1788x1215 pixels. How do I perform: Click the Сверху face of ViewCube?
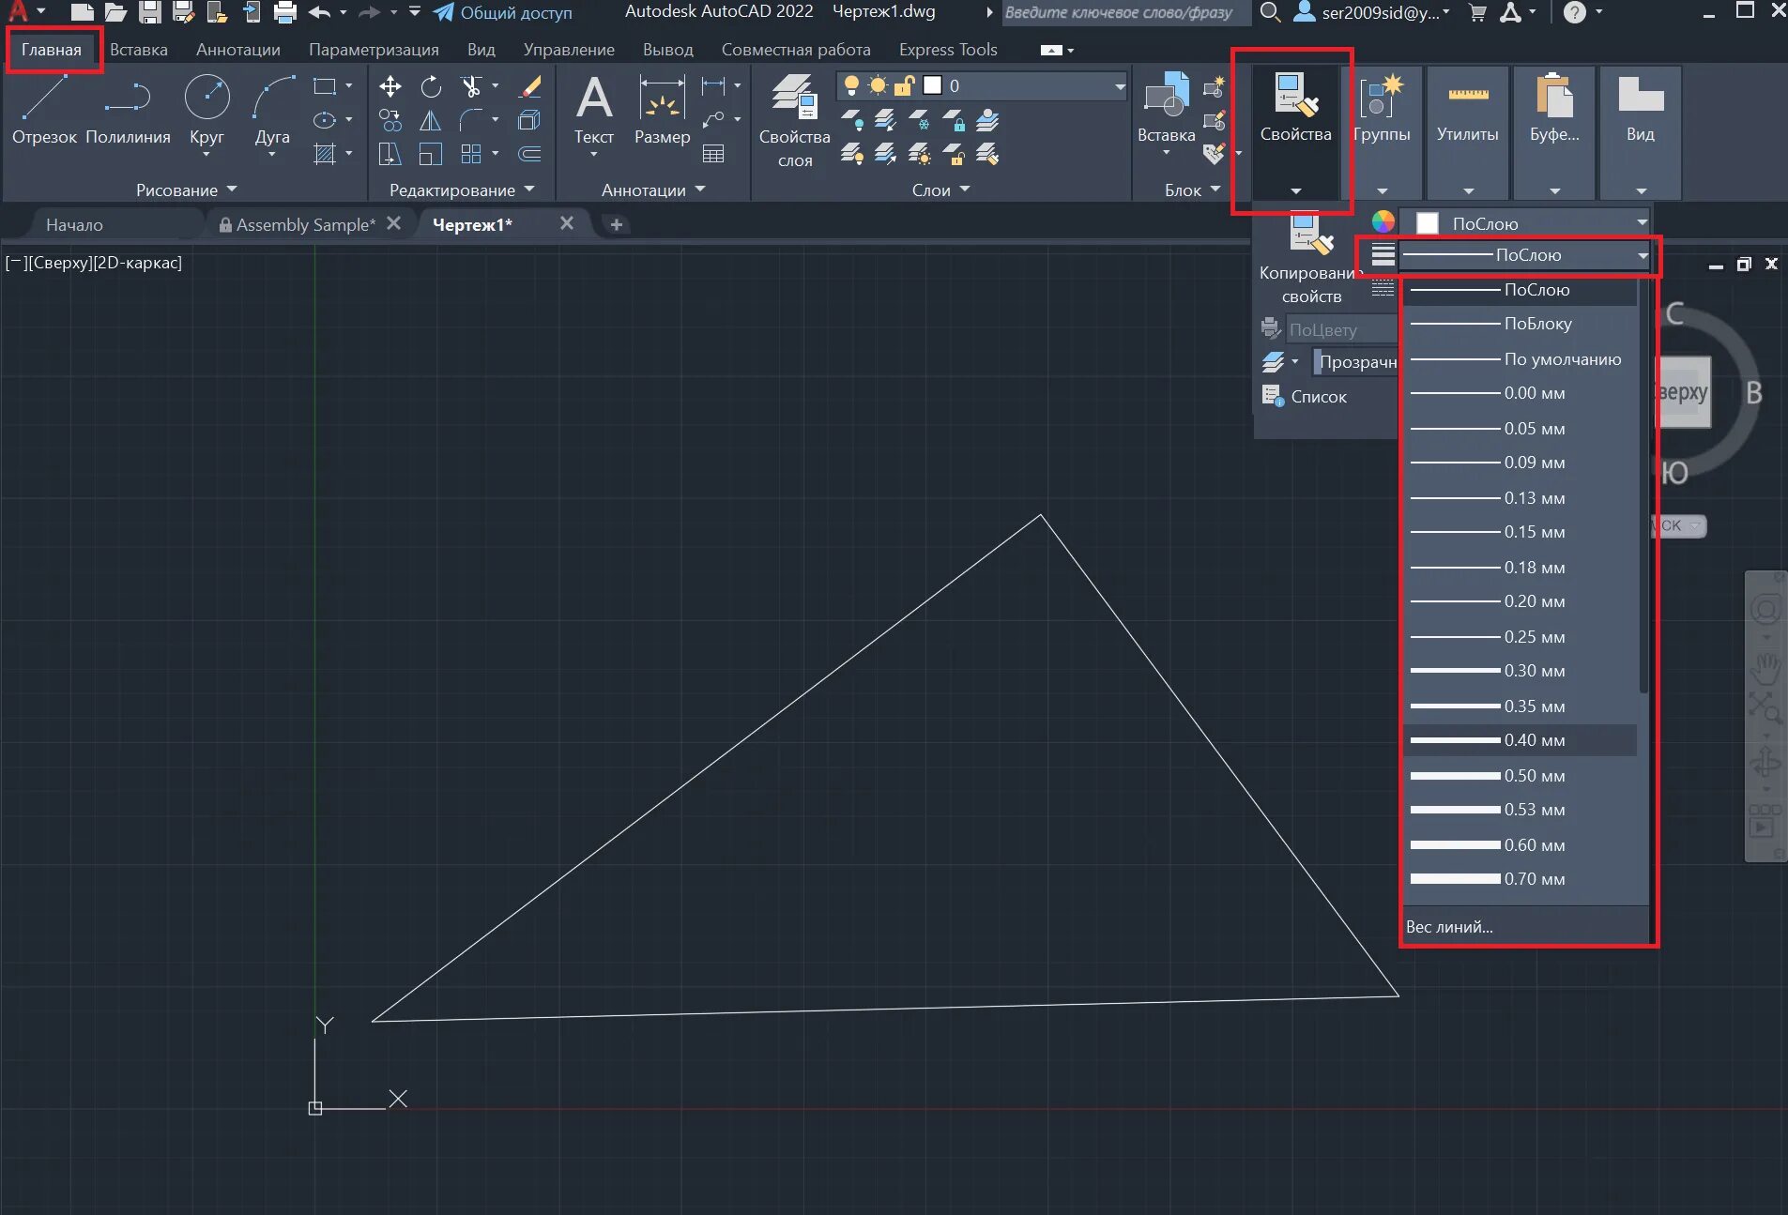click(x=1684, y=392)
